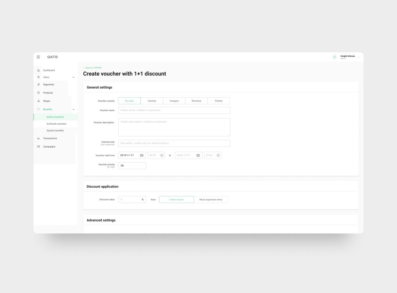Collapse the Benefits submenu chevron

pos(73,109)
